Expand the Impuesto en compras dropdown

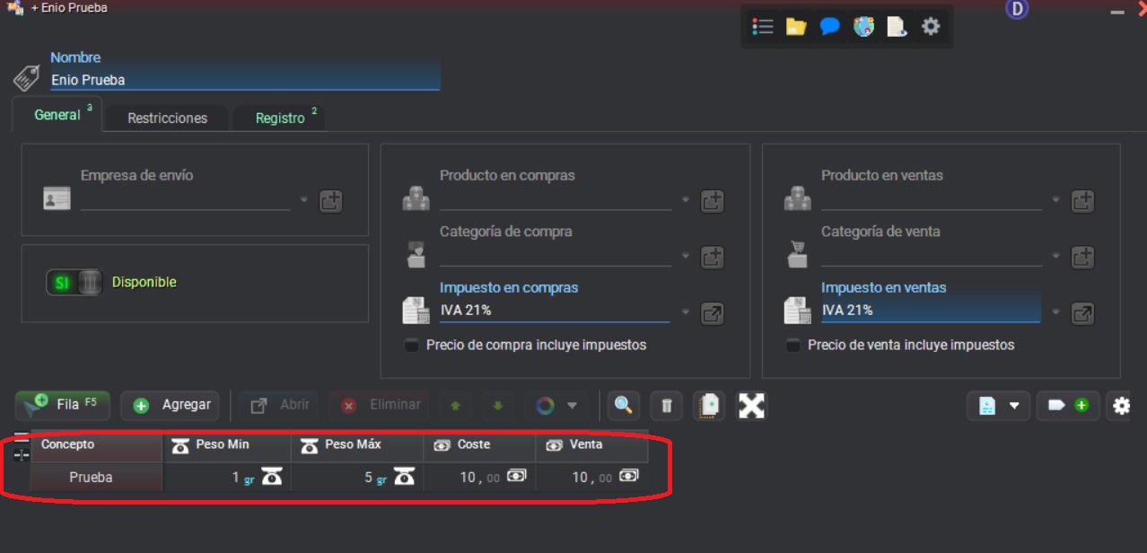coord(686,312)
